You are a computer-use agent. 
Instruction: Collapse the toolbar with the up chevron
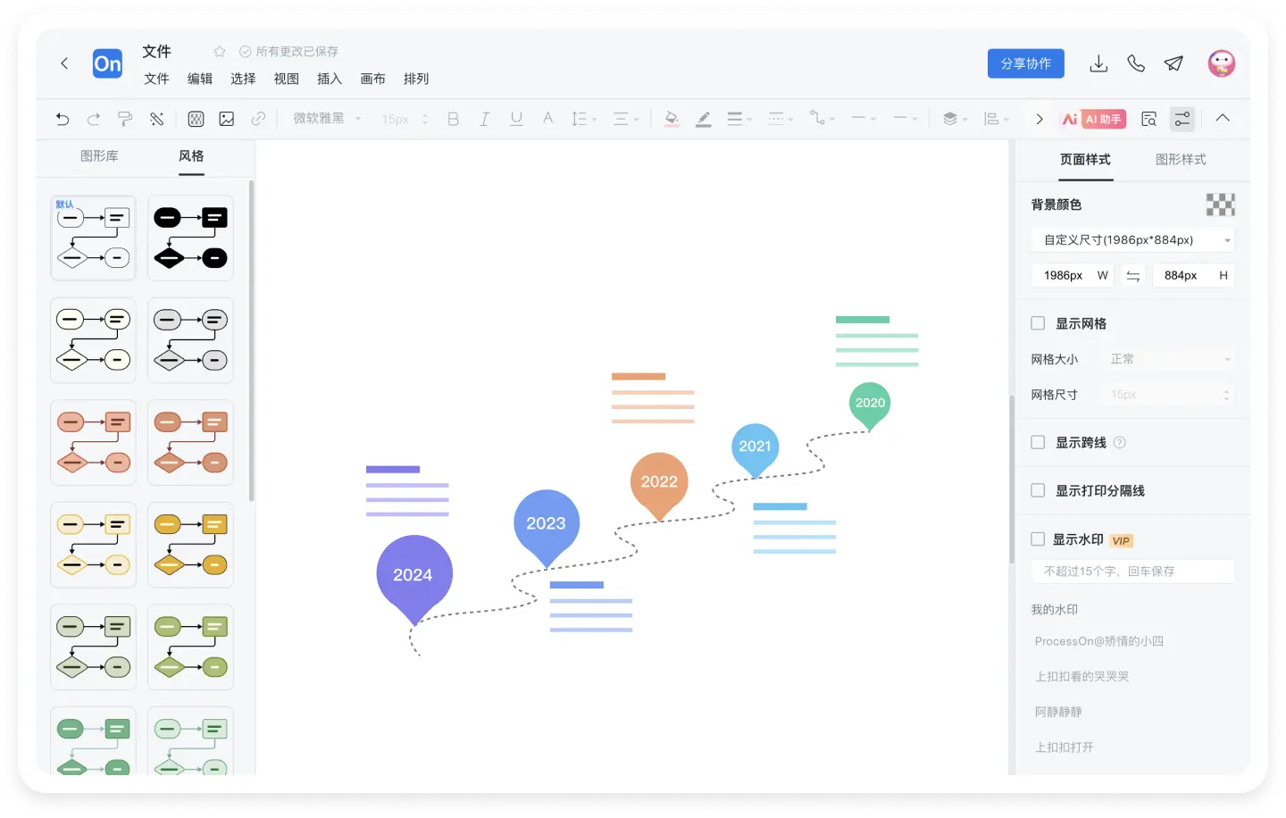(x=1223, y=118)
